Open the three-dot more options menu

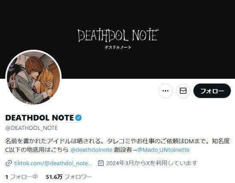[x=165, y=91]
